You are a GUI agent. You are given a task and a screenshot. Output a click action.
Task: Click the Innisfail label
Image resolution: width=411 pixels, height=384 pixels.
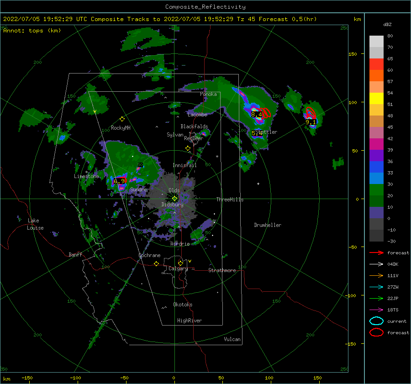184,165
